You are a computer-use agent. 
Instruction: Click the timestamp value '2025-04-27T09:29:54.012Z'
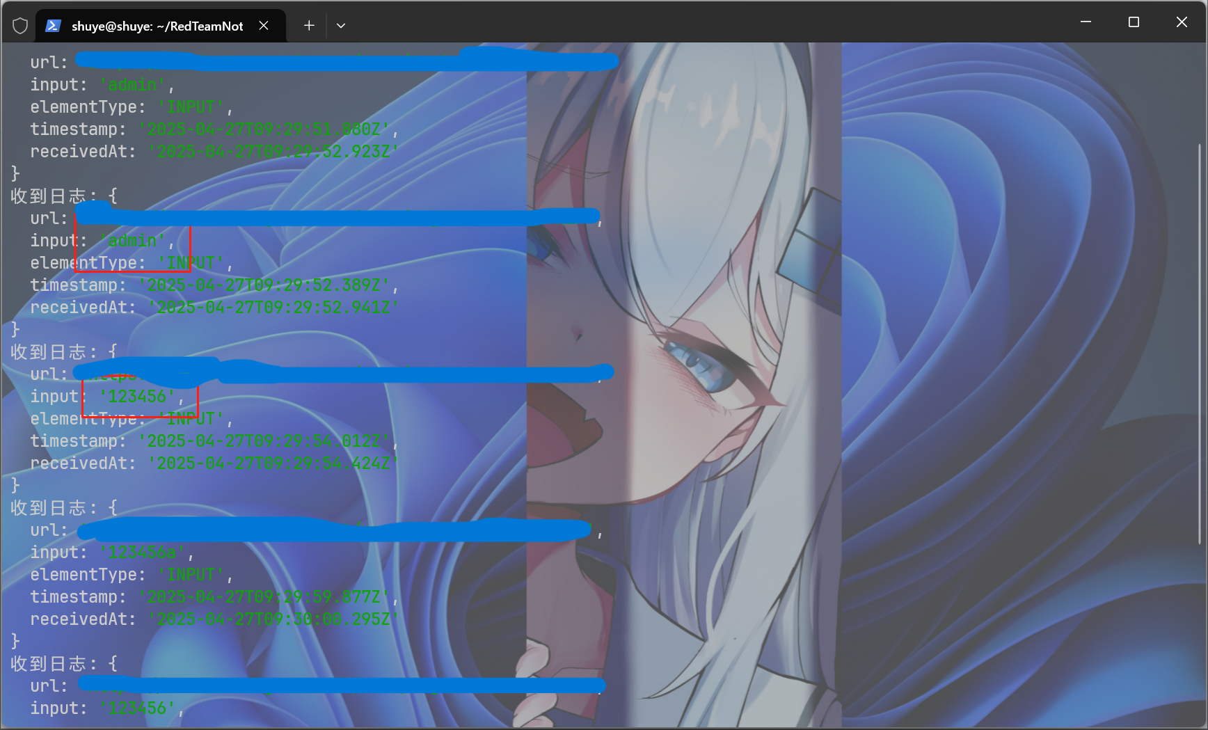pos(264,441)
